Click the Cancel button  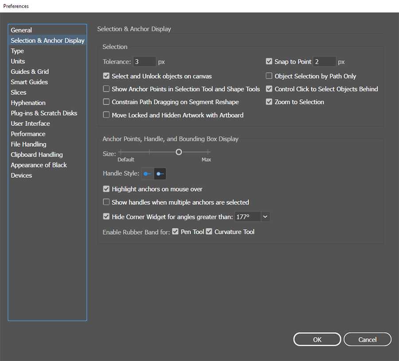[x=367, y=339]
